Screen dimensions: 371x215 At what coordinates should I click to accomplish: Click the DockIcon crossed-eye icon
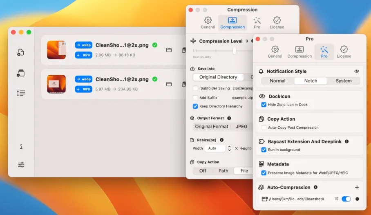pyautogui.click(x=262, y=96)
